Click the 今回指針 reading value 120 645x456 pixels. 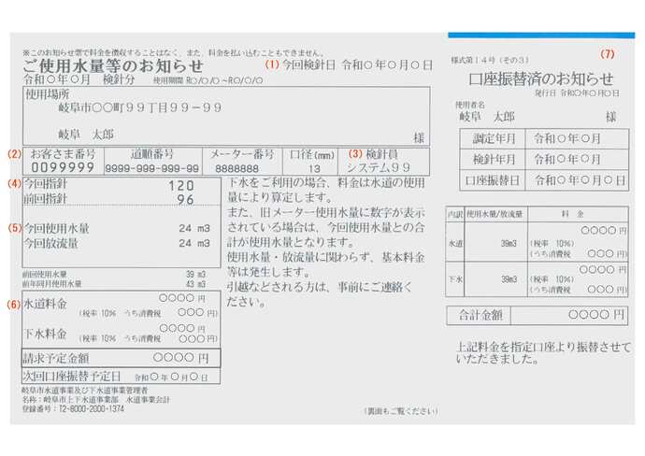click(181, 185)
